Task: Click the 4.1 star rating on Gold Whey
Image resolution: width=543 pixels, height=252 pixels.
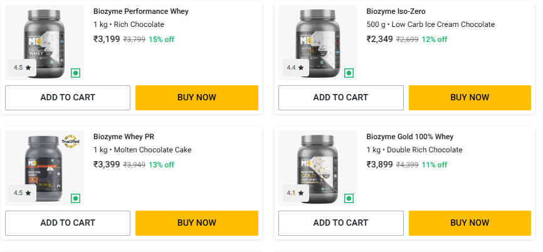Action: click(x=295, y=193)
